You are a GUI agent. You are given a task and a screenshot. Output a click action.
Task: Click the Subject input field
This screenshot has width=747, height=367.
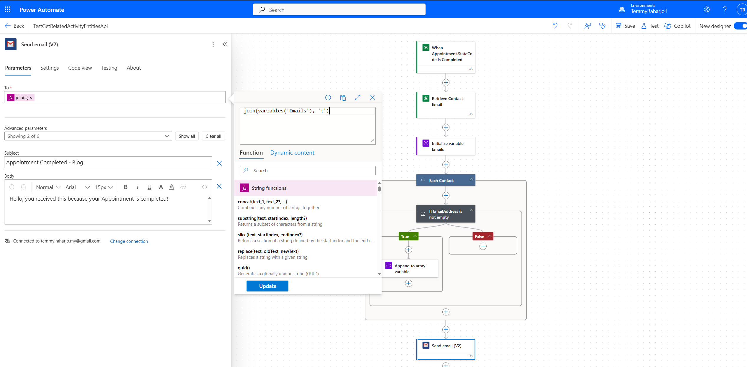point(108,162)
